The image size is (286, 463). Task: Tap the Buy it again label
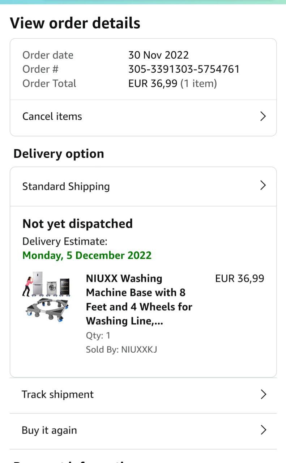tap(50, 430)
